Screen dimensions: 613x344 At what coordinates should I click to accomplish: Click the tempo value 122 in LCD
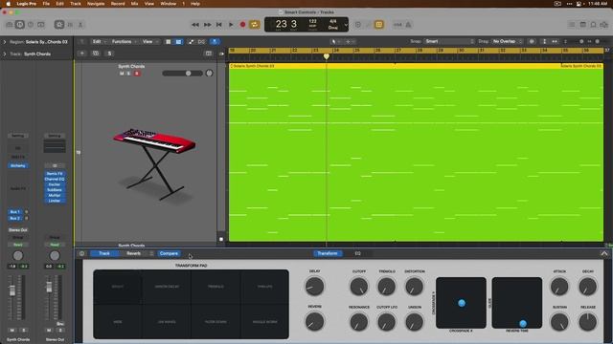(313, 21)
